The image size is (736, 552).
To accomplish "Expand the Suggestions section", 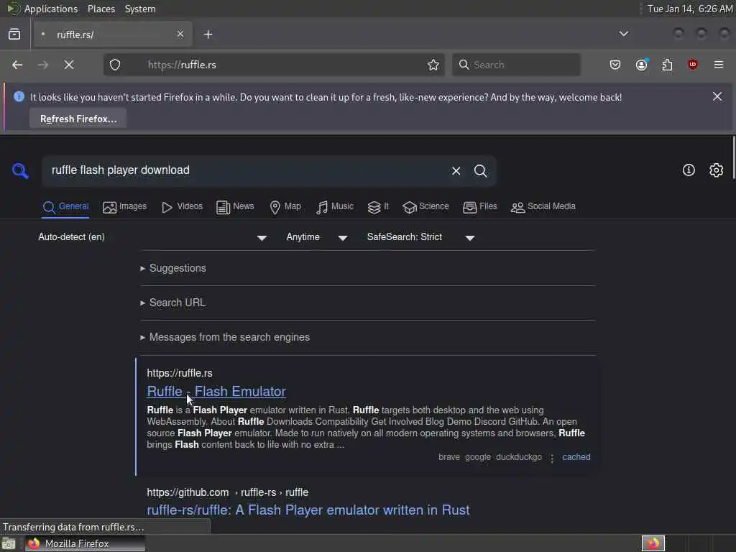I will (x=173, y=268).
